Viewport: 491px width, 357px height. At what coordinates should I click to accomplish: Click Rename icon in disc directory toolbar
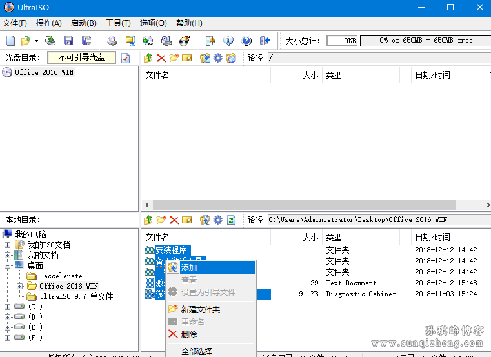click(x=187, y=58)
